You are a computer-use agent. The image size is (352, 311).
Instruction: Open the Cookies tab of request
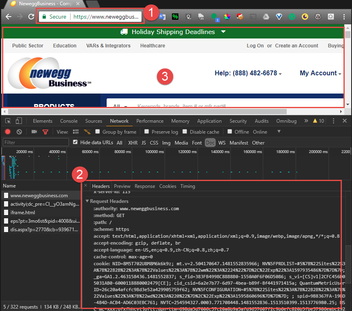[x=168, y=186]
